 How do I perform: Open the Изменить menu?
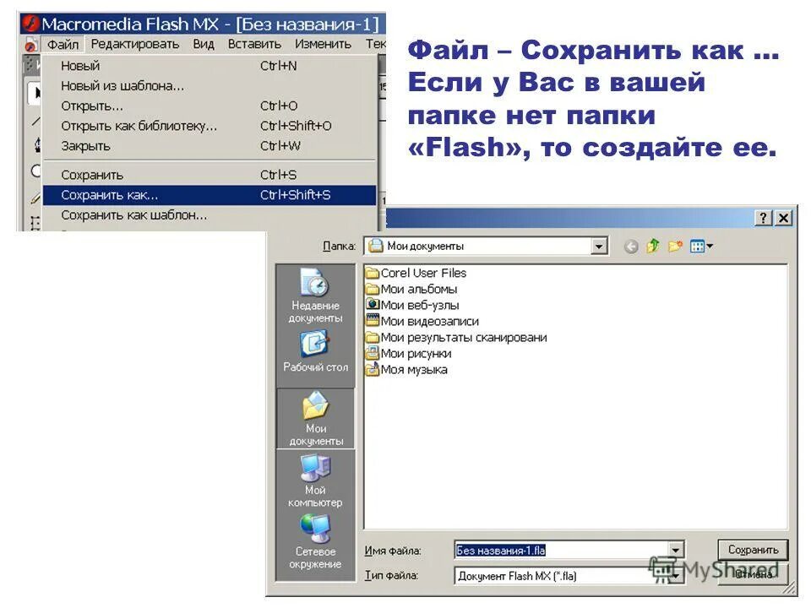coord(323,45)
